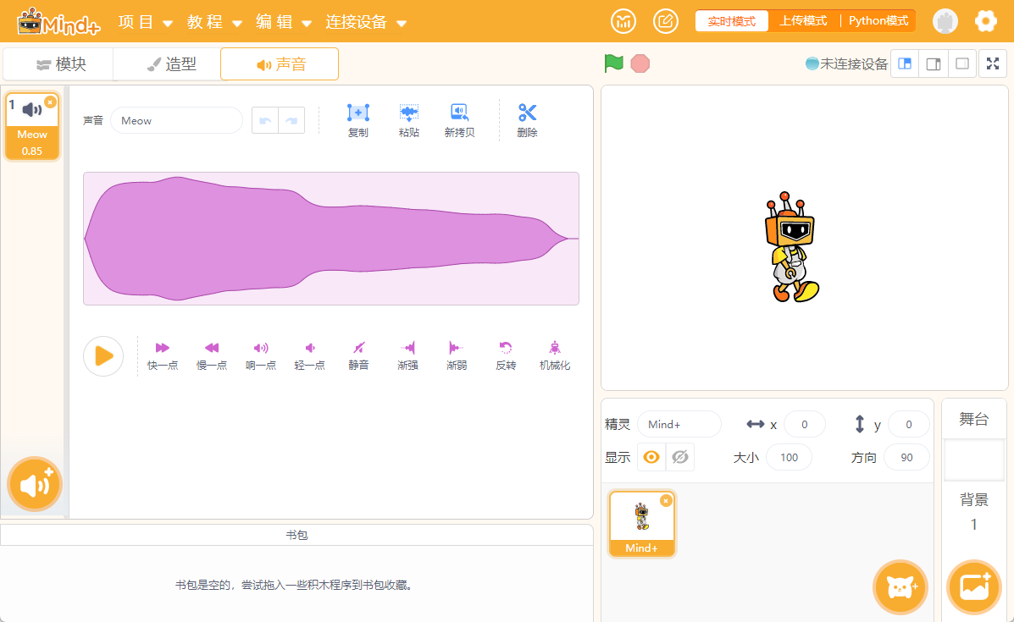
Task: Expand the 教程 dropdown menu
Action: coord(214,22)
